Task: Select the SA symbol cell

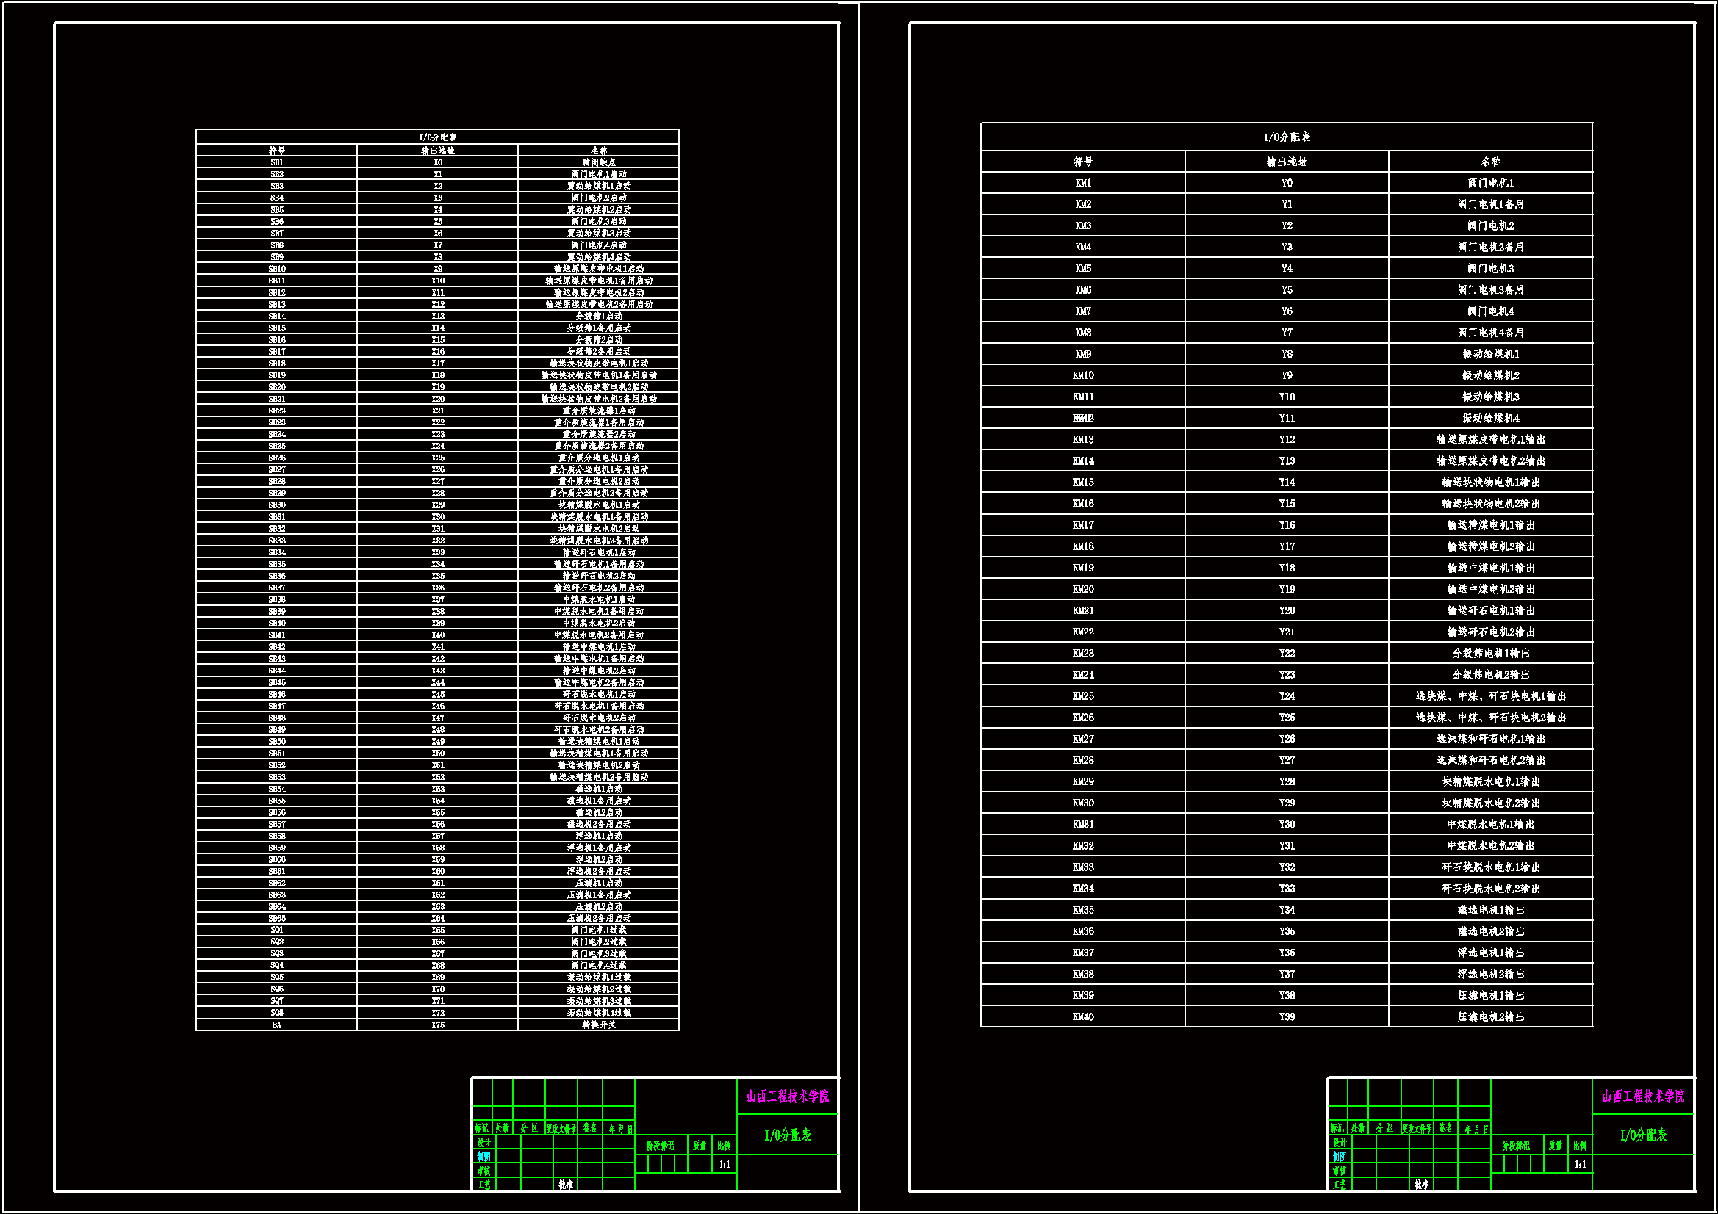Action: 277,1025
